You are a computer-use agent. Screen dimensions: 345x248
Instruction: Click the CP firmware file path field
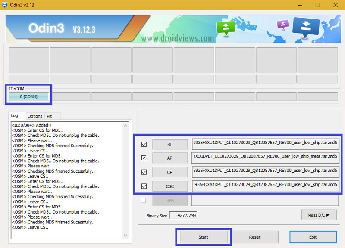click(266, 172)
